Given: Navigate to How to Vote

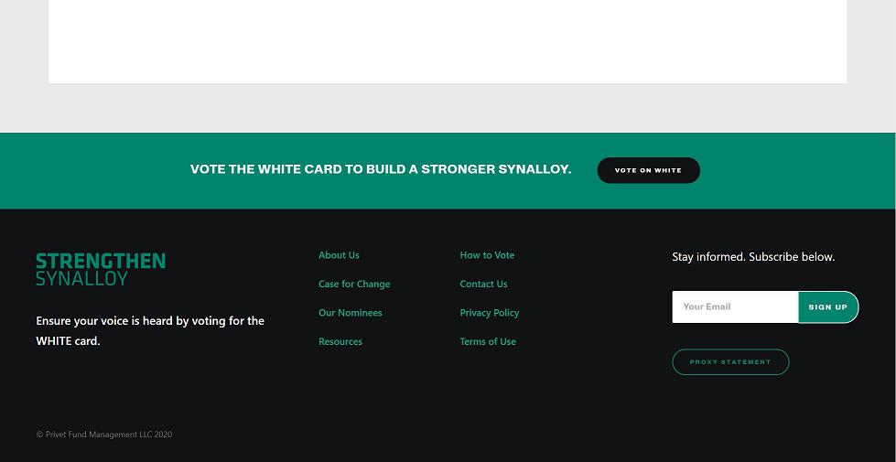Looking at the screenshot, I should (x=487, y=255).
